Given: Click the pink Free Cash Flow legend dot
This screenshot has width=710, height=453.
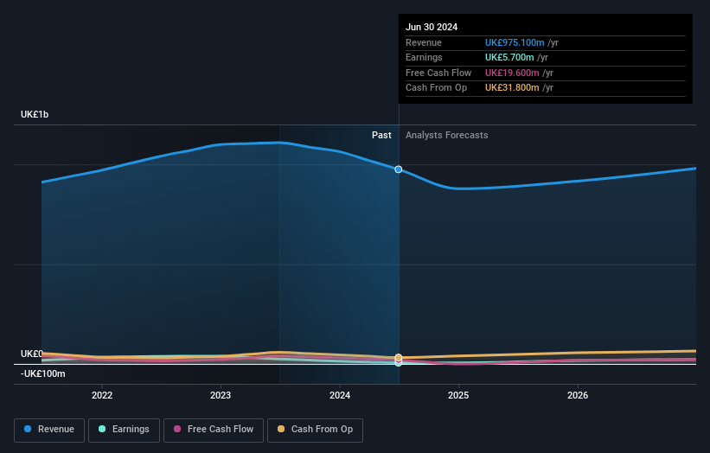Looking at the screenshot, I should (x=177, y=429).
